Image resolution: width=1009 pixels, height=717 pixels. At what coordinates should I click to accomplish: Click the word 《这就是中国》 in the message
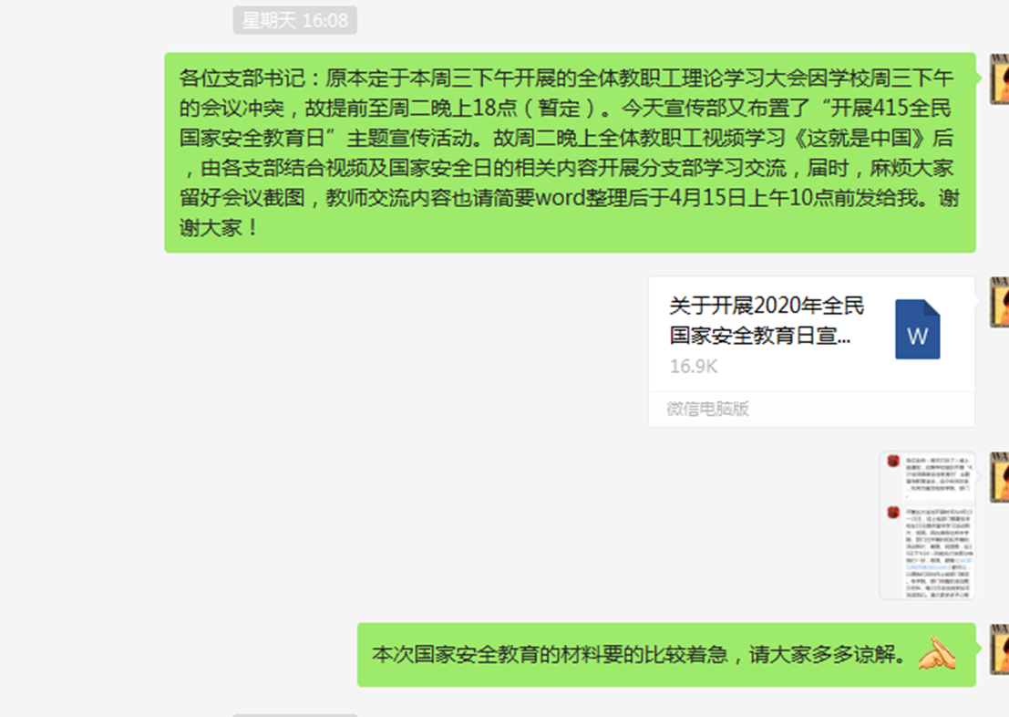point(860,138)
